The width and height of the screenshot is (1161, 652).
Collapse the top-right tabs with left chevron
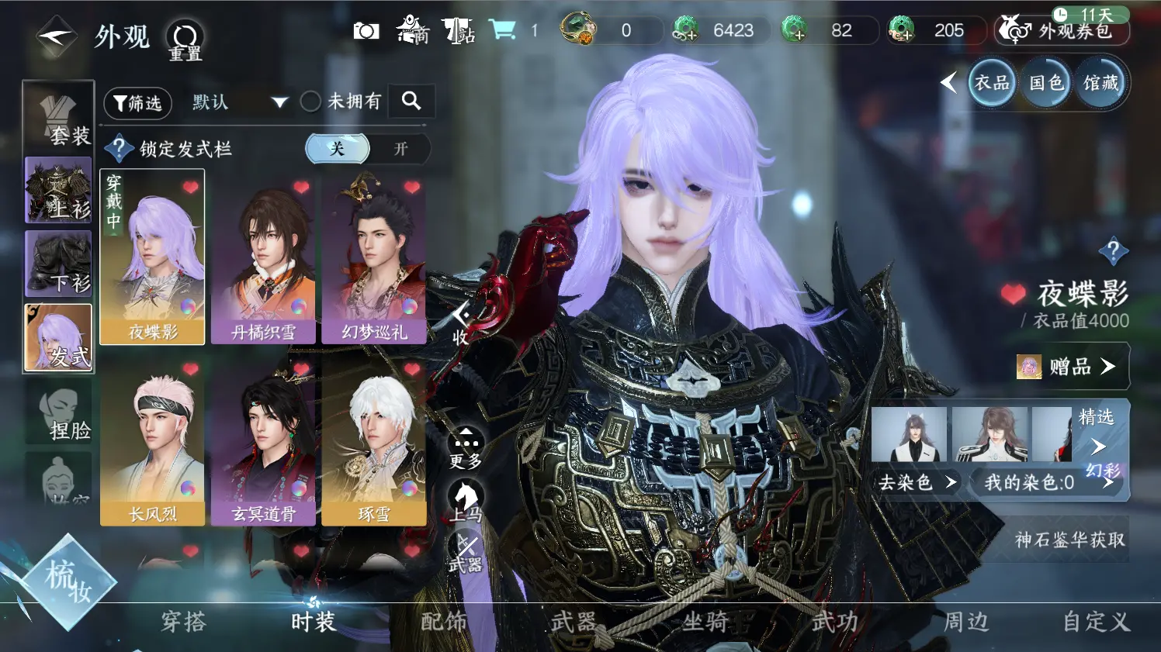(x=948, y=82)
